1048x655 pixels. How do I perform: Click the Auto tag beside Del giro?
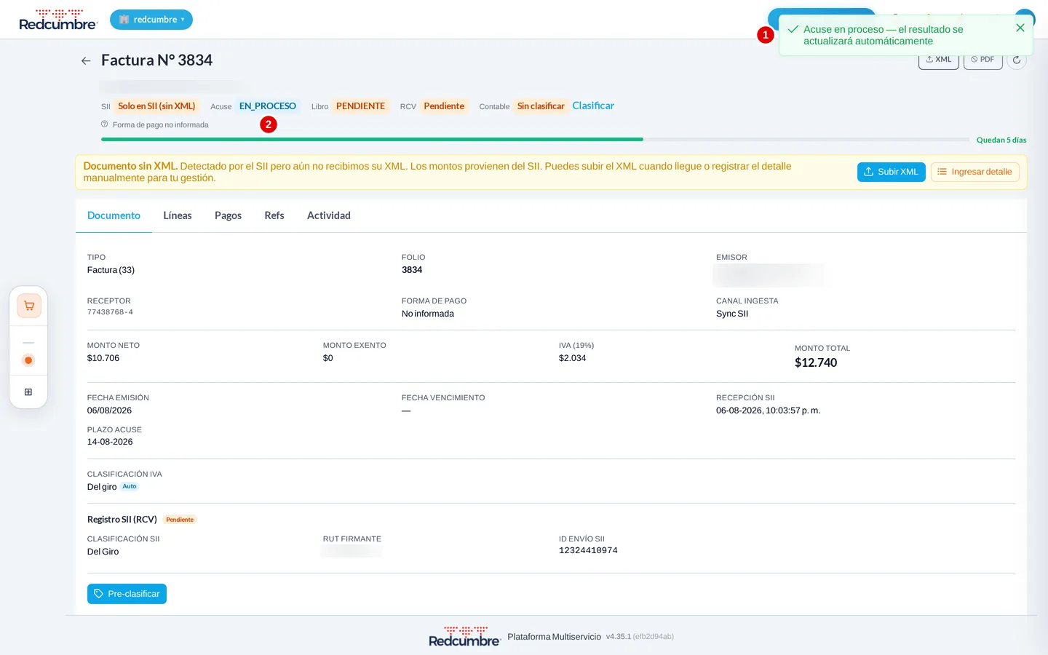click(130, 486)
